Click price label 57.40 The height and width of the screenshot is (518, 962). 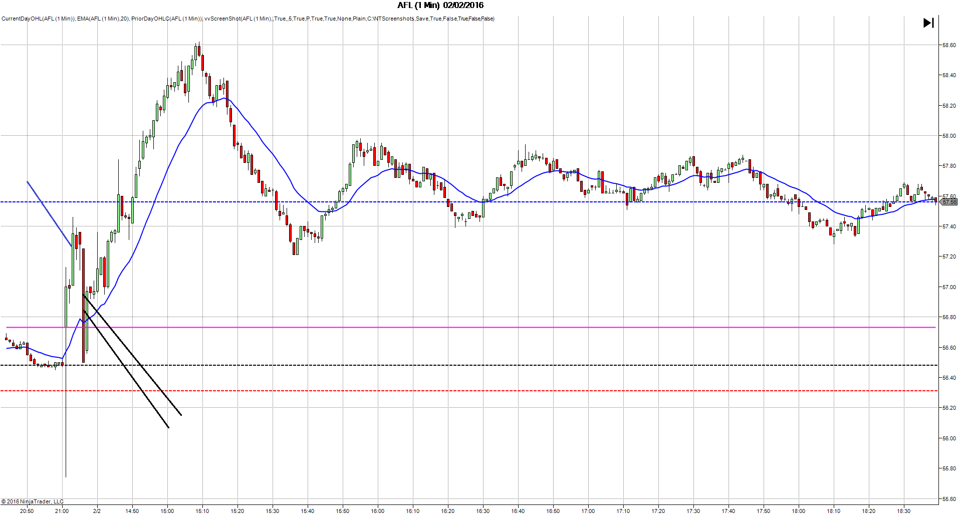pos(949,226)
